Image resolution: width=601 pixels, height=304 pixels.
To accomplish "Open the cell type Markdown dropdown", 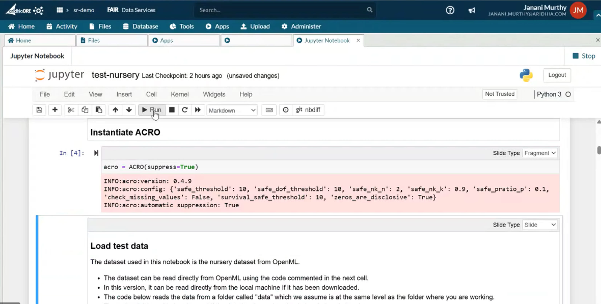I will coord(232,110).
